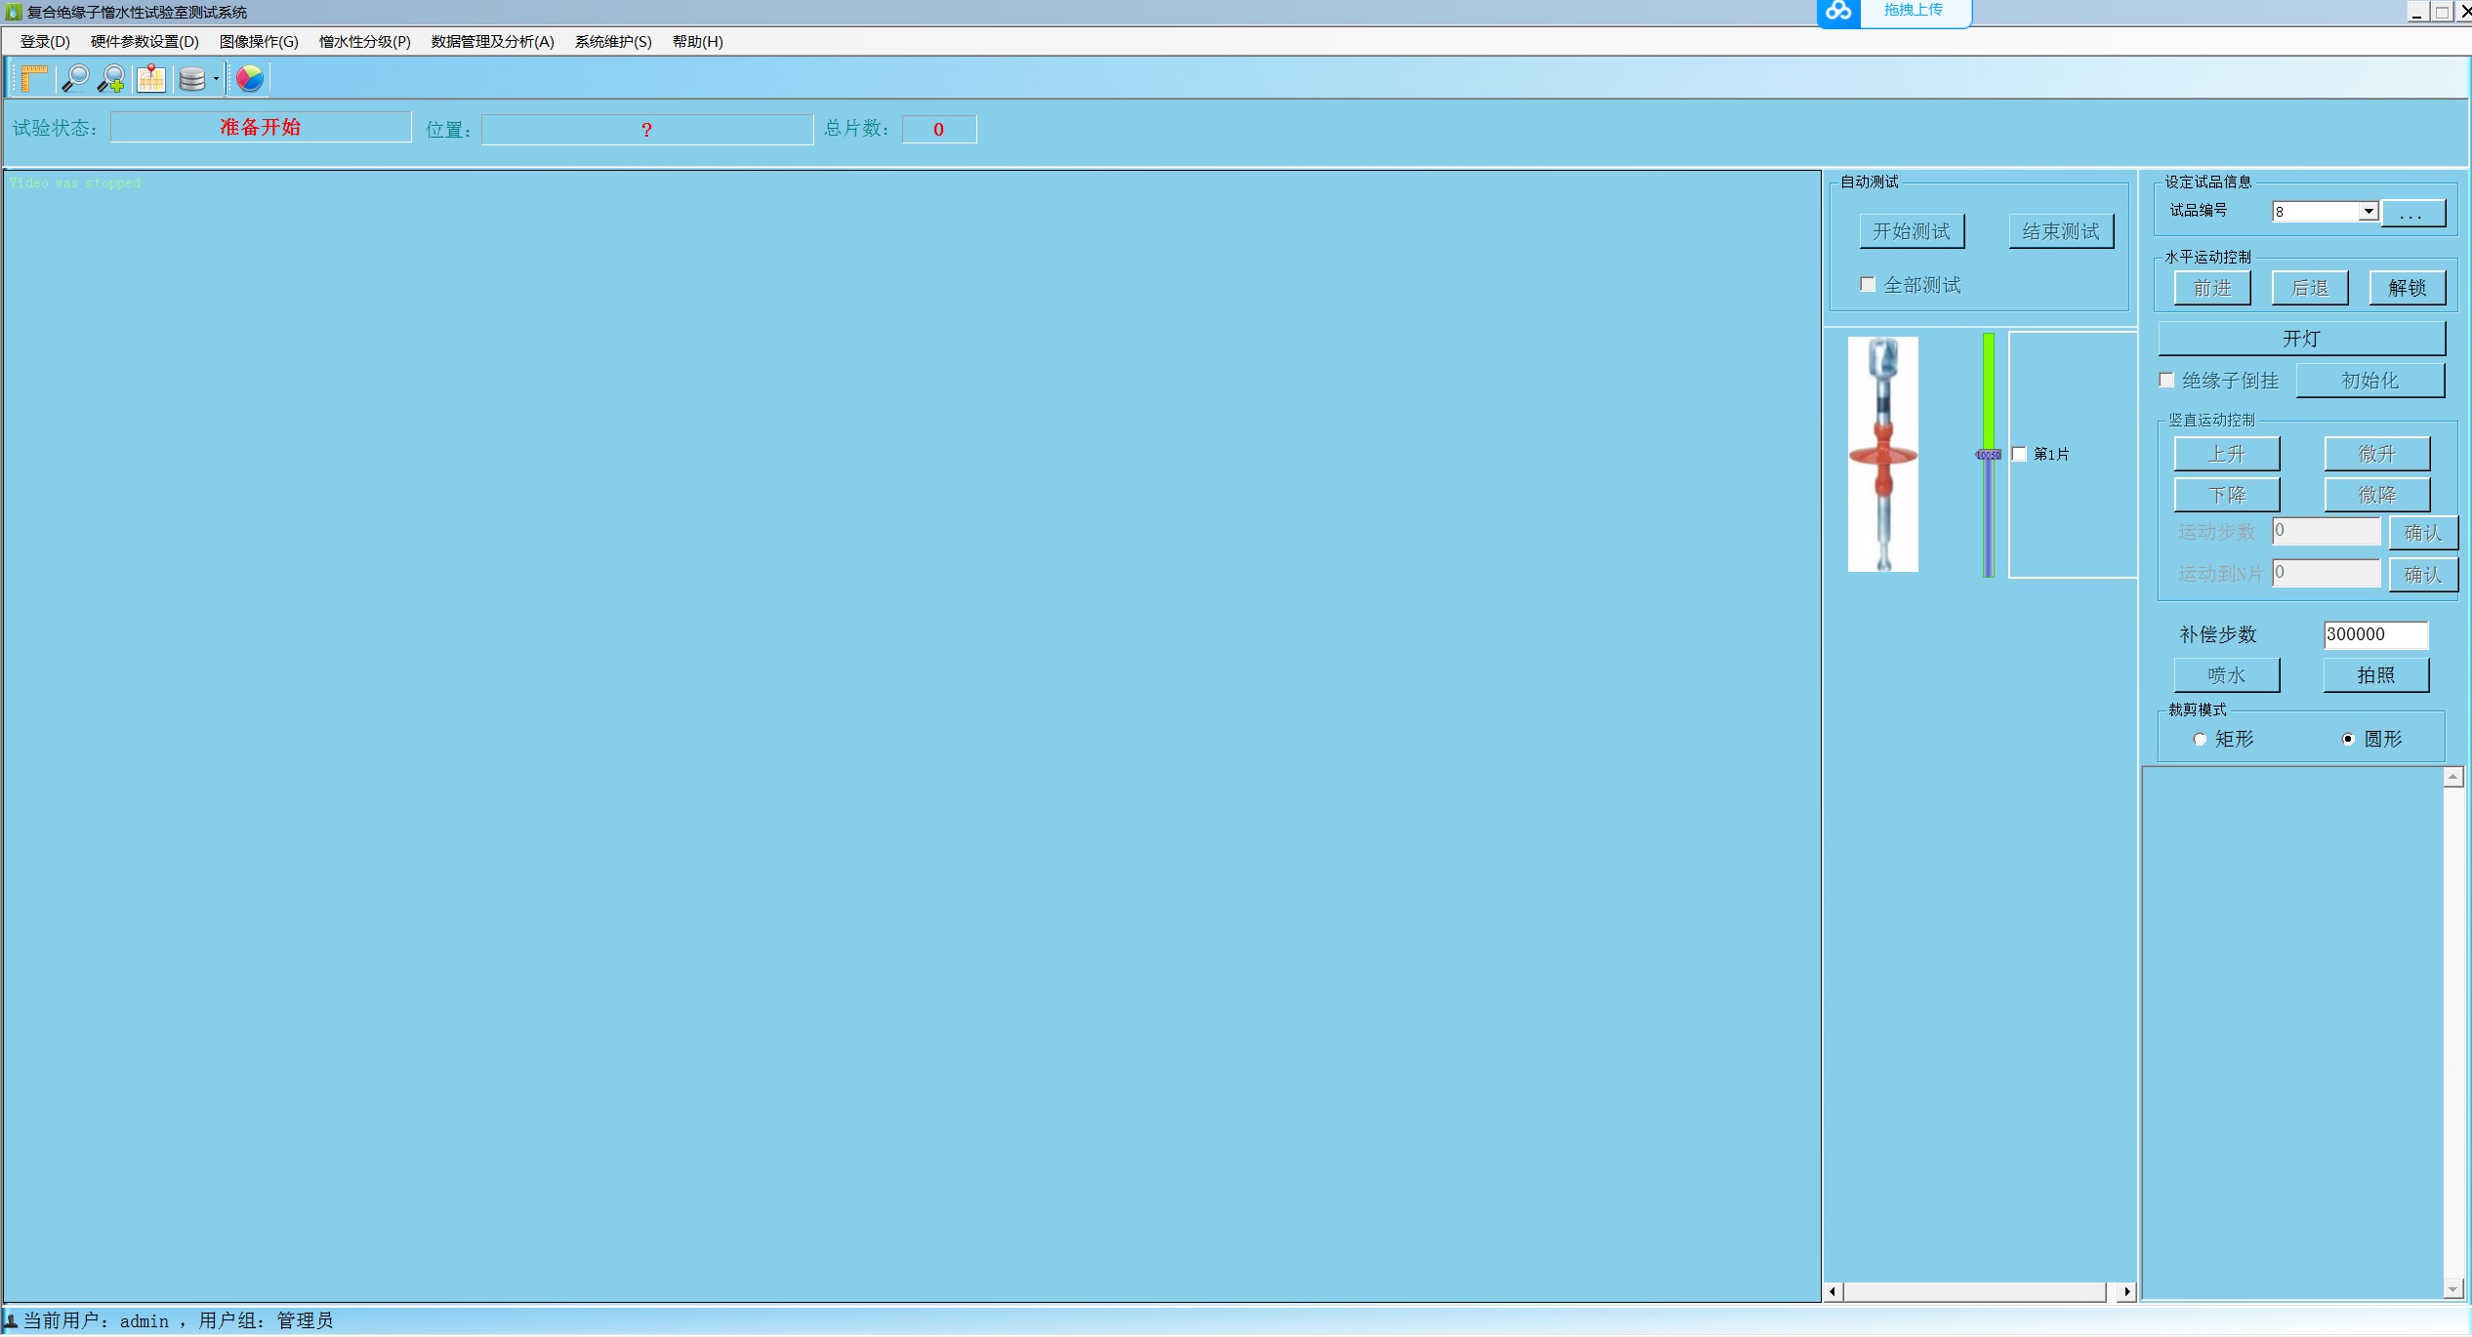
Task: Open the pie chart analysis icon
Action: [x=250, y=78]
